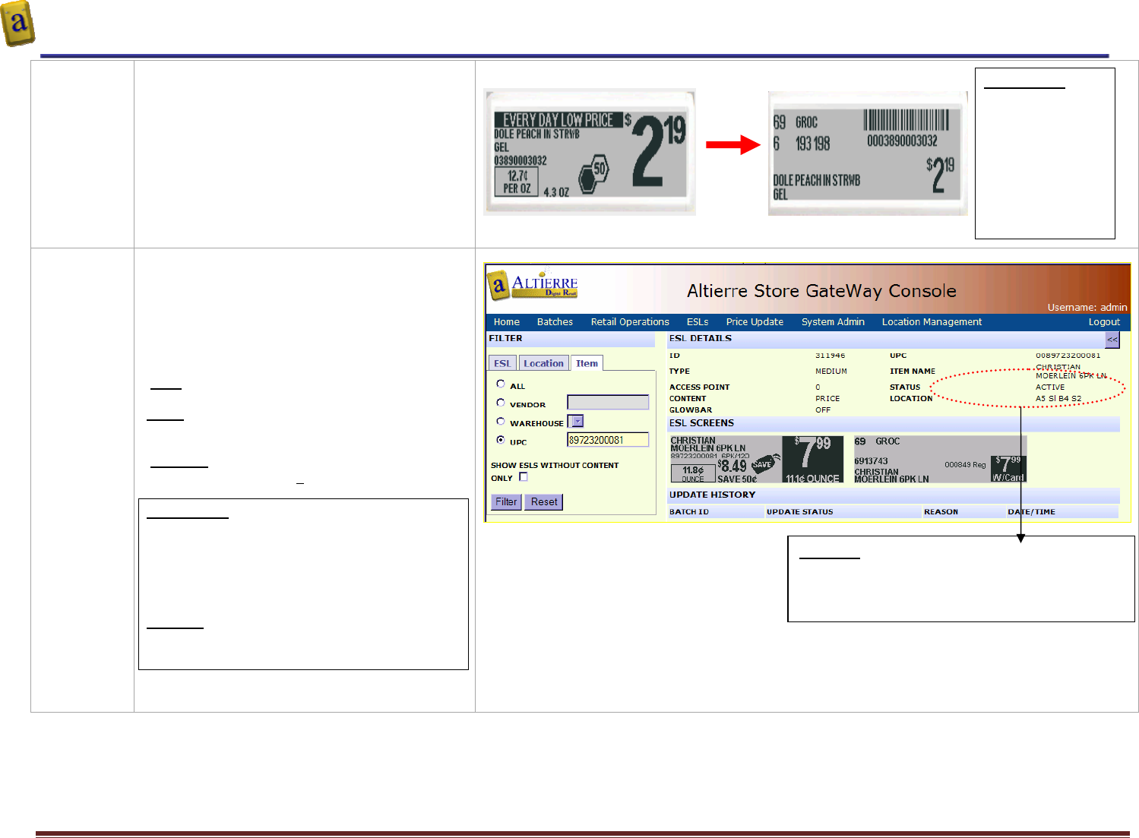Open the Price Update menu
1139x838 pixels.
click(755, 322)
